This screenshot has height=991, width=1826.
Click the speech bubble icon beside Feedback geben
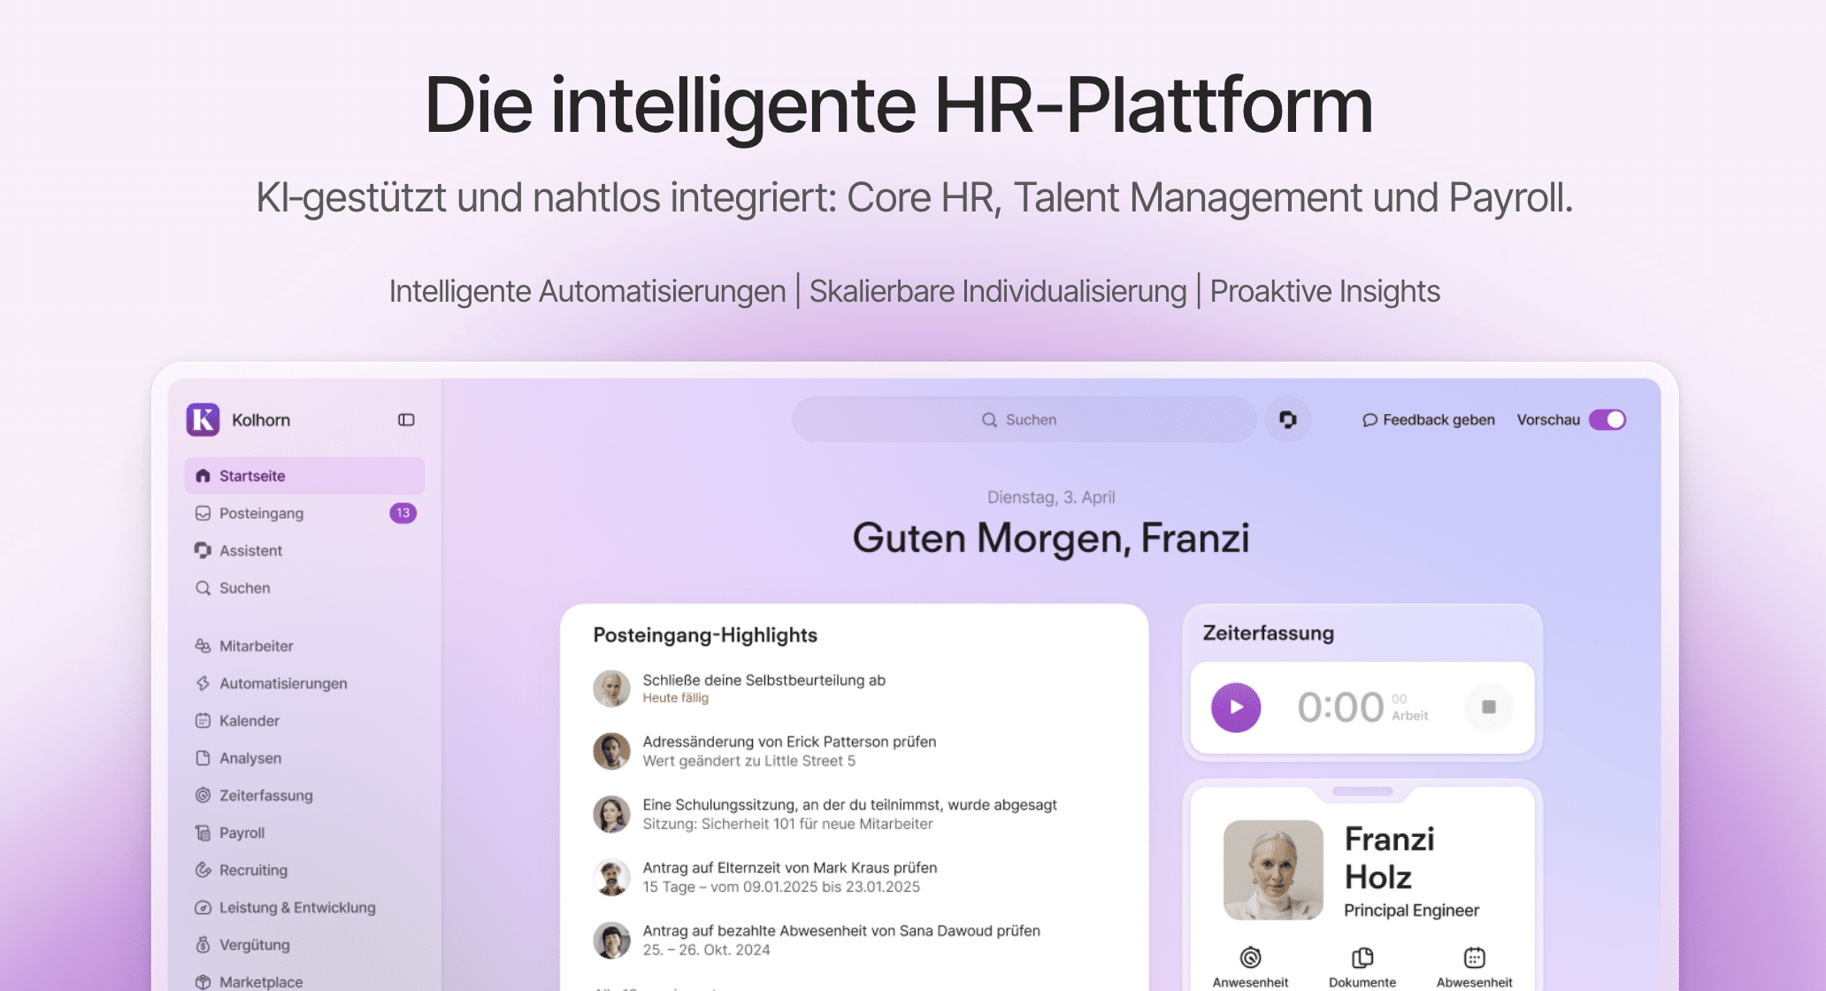(1369, 420)
